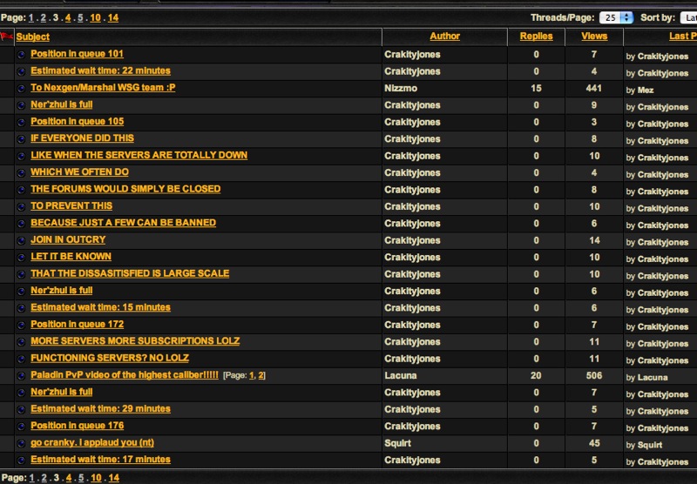Viewport: 697px width, 484px height.
Task: Sort threads by the Replies column header
Action: tap(536, 37)
